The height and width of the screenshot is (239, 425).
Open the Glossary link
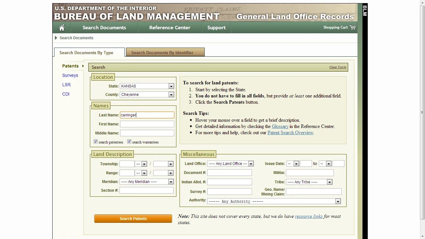[280, 126]
